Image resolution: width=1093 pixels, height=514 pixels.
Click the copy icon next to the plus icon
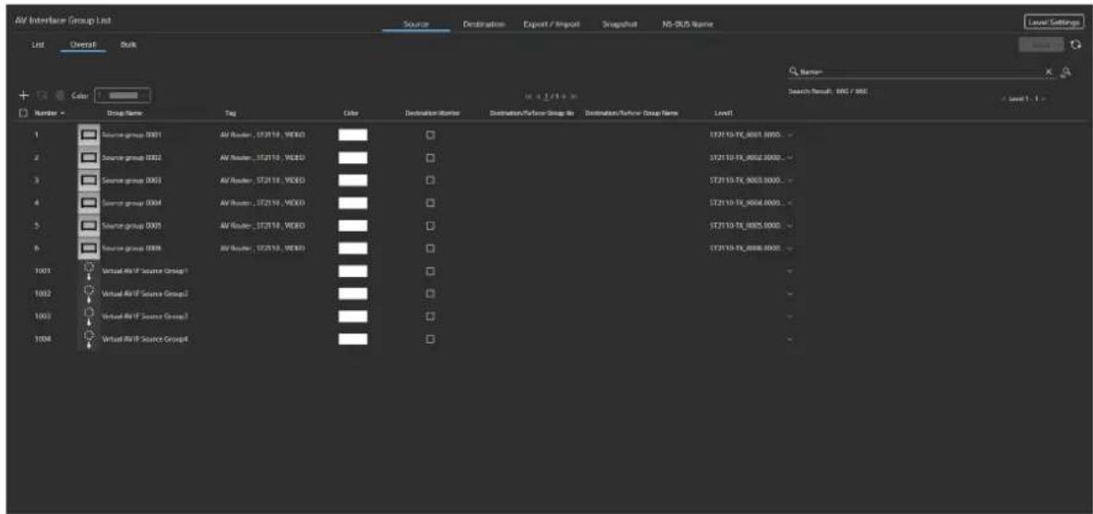click(x=42, y=95)
